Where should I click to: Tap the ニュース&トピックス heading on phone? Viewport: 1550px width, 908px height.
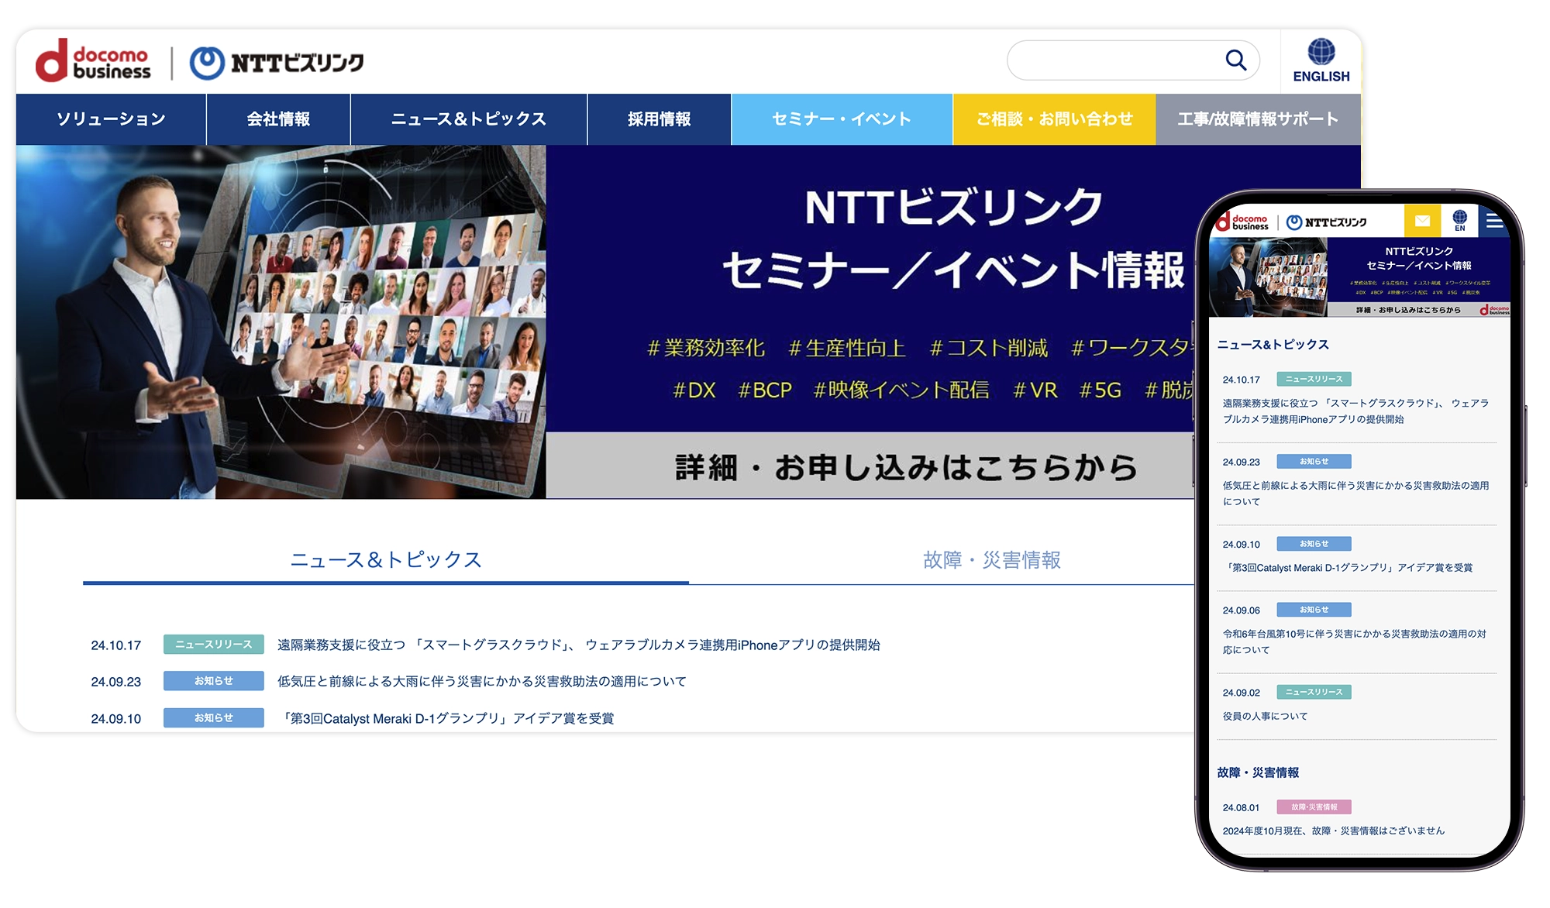coord(1273,345)
